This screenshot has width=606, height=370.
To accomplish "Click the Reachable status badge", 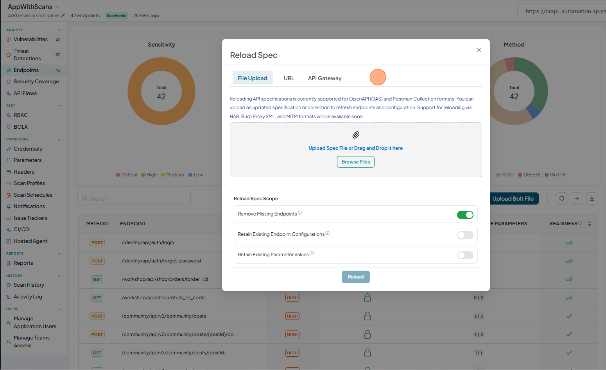I will [x=117, y=16].
